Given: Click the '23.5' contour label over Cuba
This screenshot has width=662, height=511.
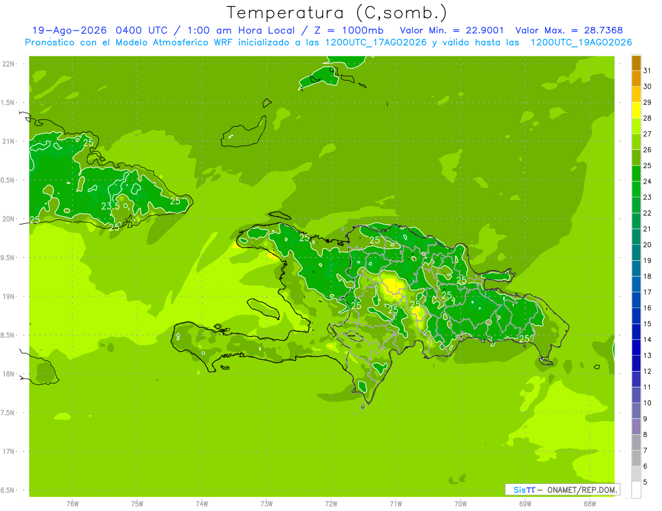Looking at the screenshot, I should pos(110,206).
